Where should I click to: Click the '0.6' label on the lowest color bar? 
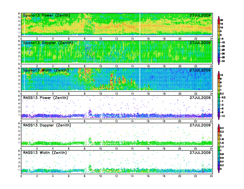click(222, 158)
